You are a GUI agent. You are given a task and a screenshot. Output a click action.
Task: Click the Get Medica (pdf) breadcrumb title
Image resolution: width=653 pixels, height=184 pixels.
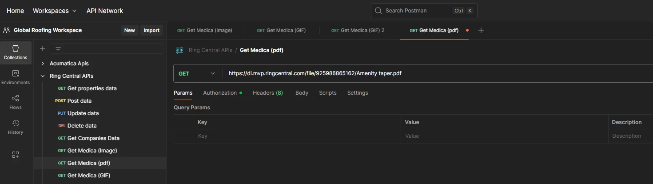[x=262, y=50]
